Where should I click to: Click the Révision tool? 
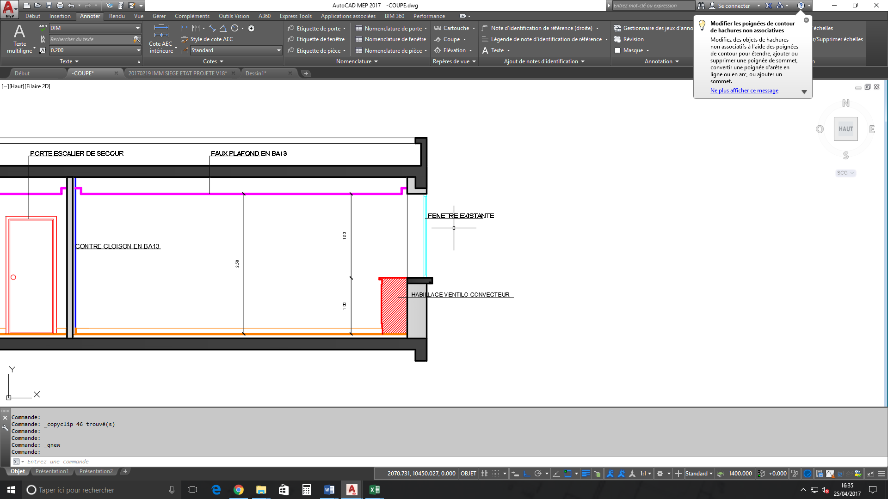(x=629, y=39)
